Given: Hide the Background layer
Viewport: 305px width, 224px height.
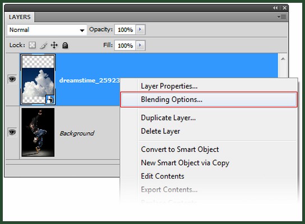Looking at the screenshot, I should coord(12,132).
